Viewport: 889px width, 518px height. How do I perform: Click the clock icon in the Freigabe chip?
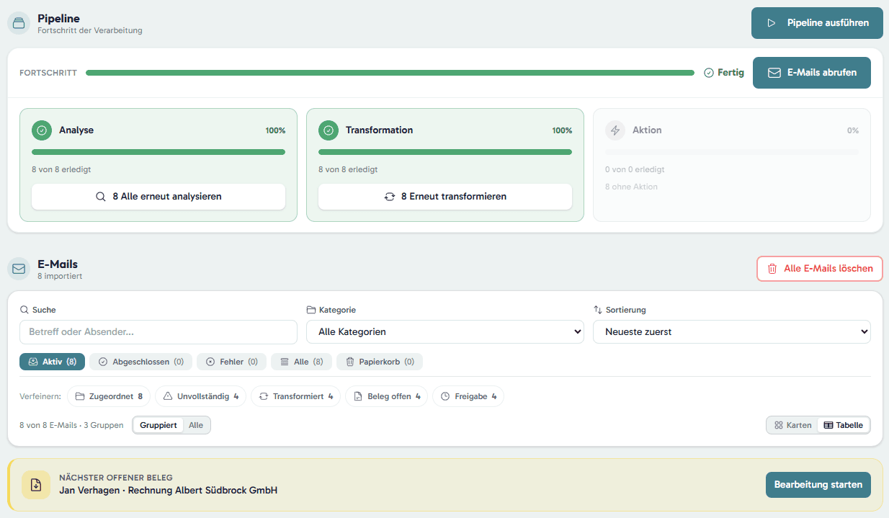[x=445, y=396]
